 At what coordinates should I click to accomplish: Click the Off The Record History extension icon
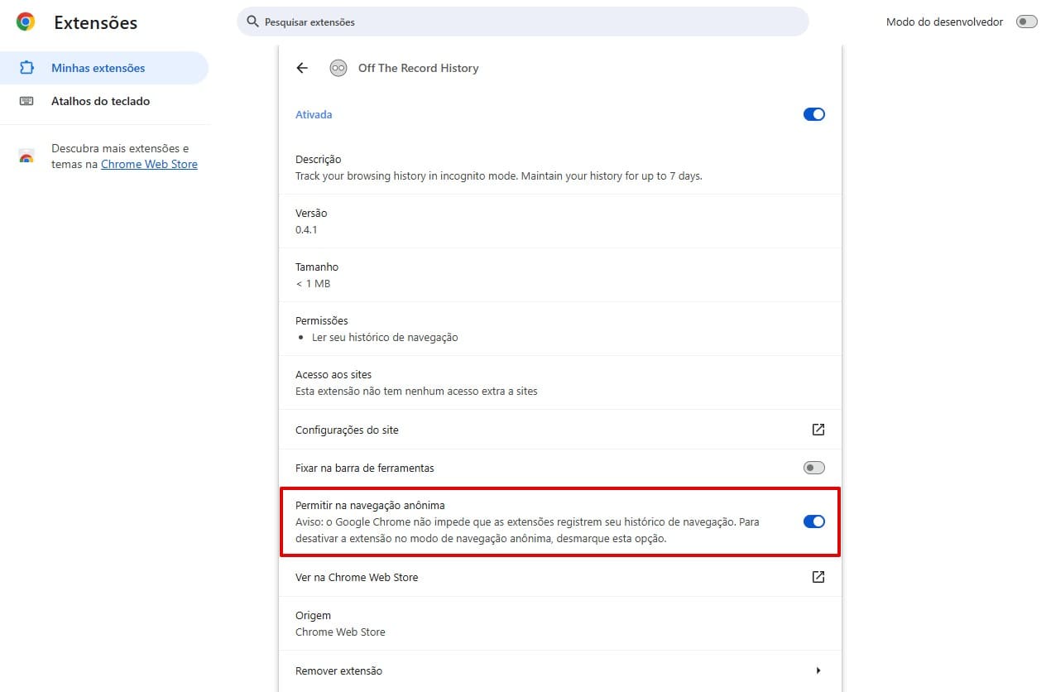(338, 68)
